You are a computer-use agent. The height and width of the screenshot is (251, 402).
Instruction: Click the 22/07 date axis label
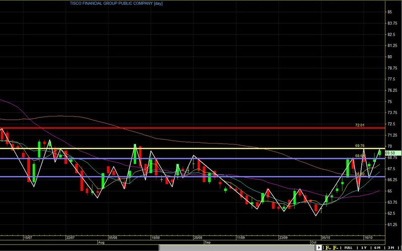click(70, 237)
